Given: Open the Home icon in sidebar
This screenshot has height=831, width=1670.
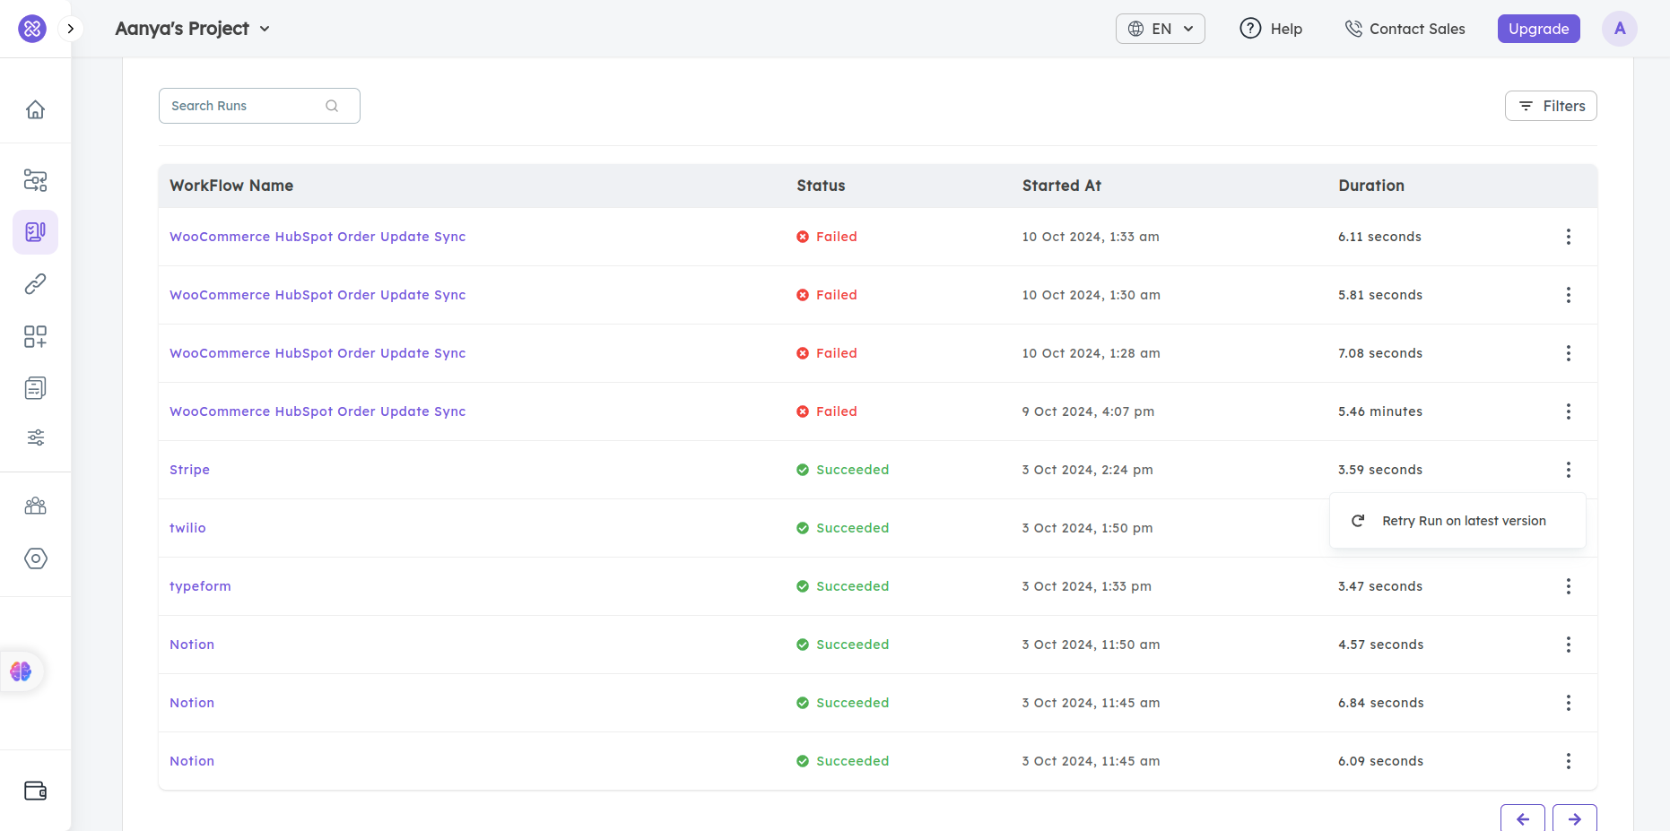Looking at the screenshot, I should point(35,109).
